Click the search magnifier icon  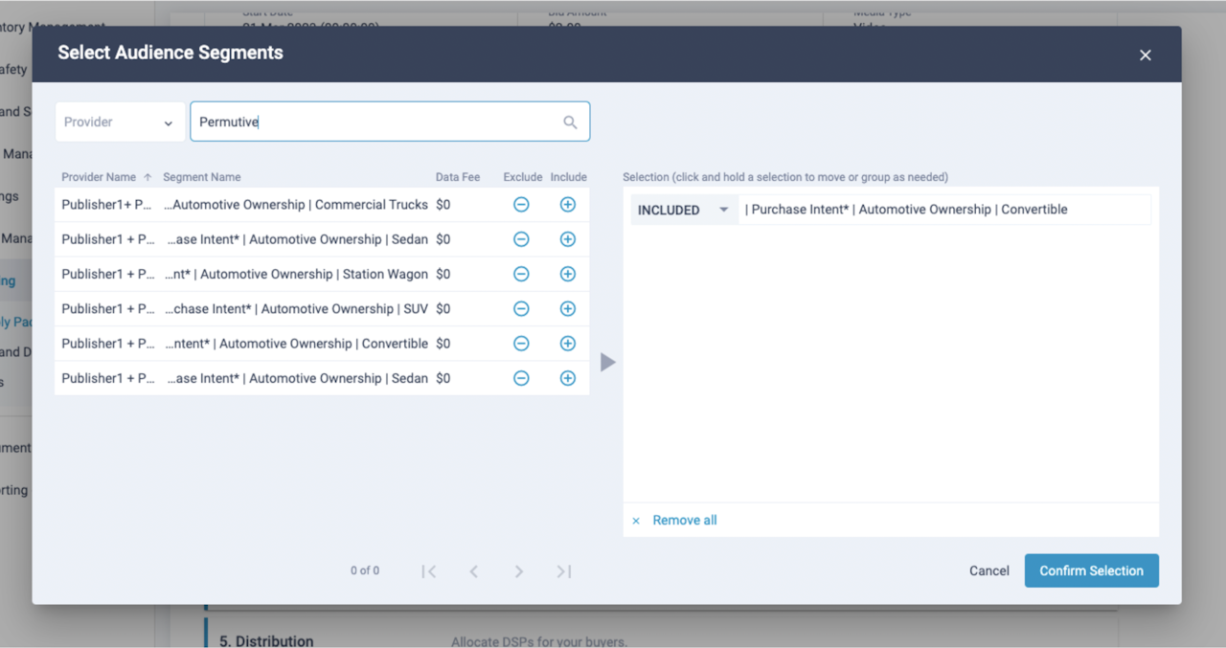coord(570,123)
